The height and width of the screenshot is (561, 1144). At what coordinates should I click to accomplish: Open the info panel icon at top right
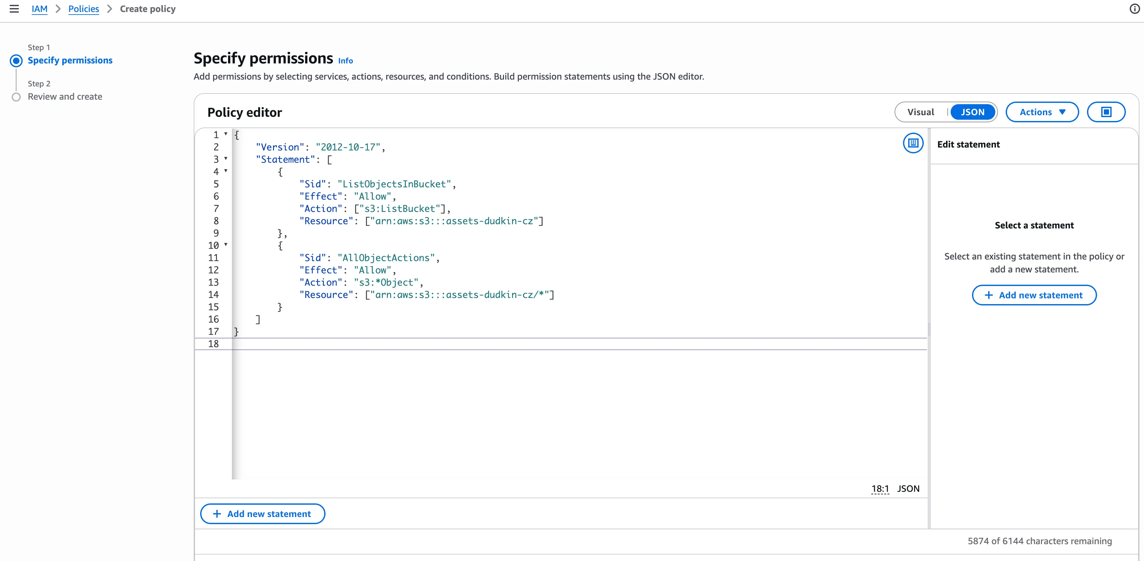tap(1134, 9)
